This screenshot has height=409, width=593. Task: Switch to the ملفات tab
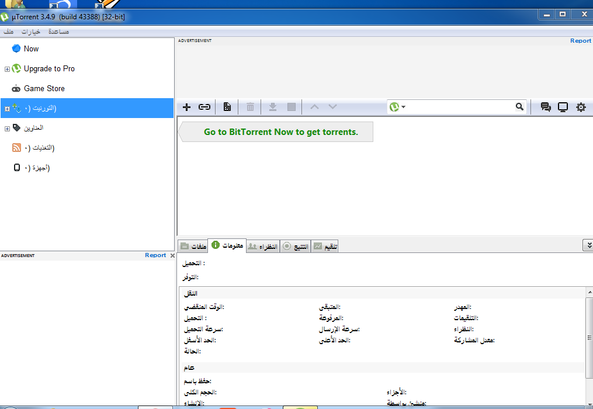[x=193, y=247]
